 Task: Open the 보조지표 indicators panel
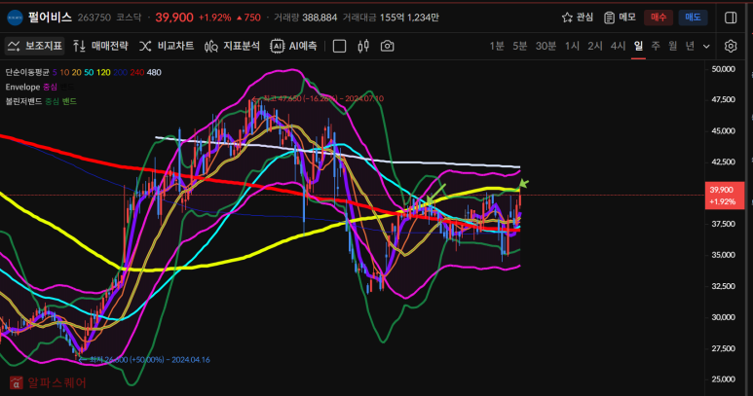[34, 46]
